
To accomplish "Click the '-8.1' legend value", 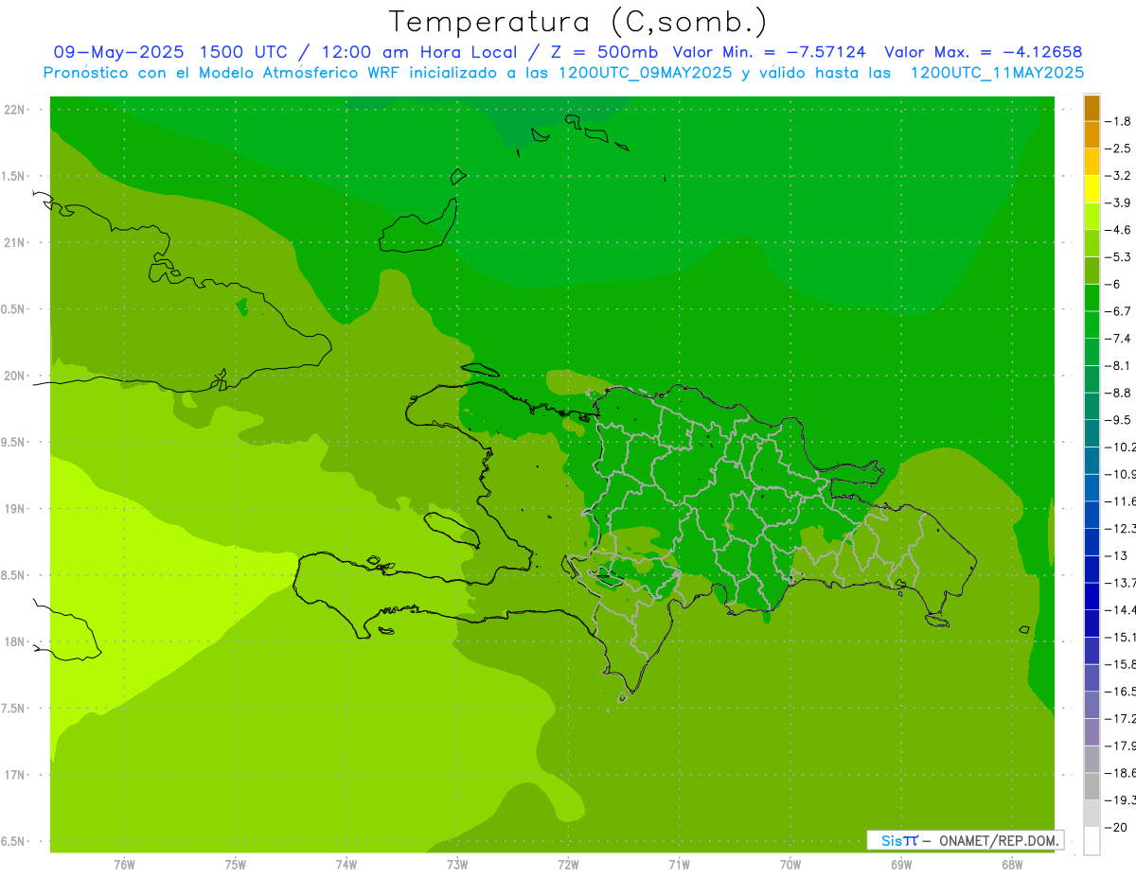I will (1119, 365).
